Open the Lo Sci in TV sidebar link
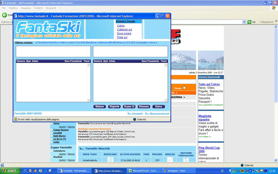 pos(60,139)
